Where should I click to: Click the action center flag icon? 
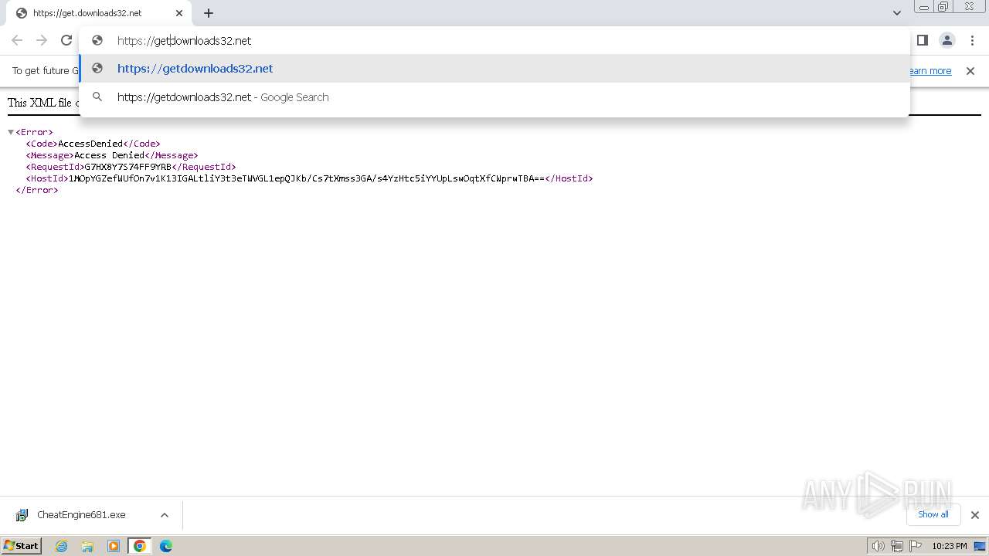tap(916, 546)
